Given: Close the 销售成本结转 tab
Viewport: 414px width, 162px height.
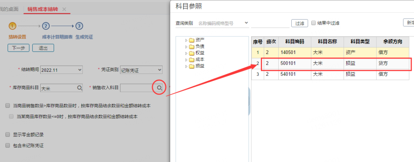Looking at the screenshot, I should (64, 9).
